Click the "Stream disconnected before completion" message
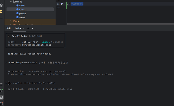 tap(62, 74)
